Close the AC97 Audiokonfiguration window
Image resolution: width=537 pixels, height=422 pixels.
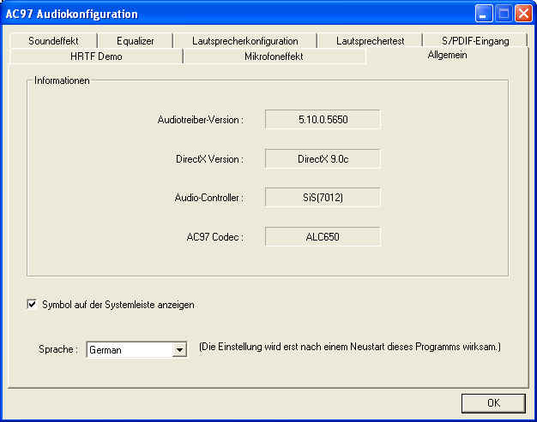coord(523,14)
